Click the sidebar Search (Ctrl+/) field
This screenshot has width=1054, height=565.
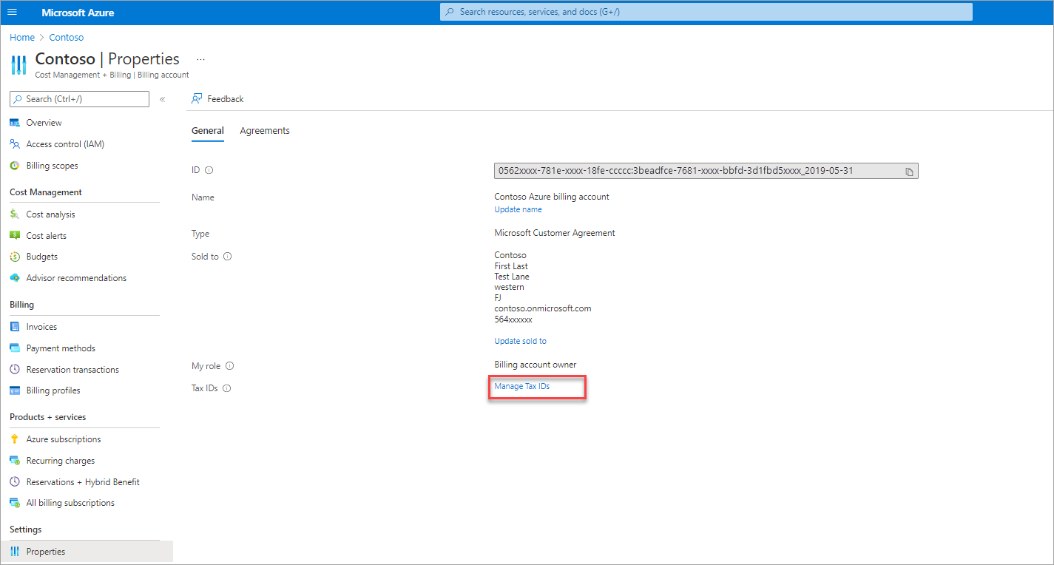(79, 99)
